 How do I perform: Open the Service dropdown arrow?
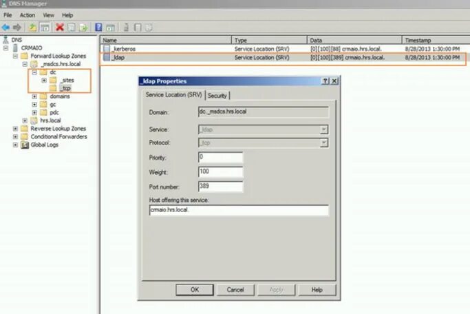(323, 129)
